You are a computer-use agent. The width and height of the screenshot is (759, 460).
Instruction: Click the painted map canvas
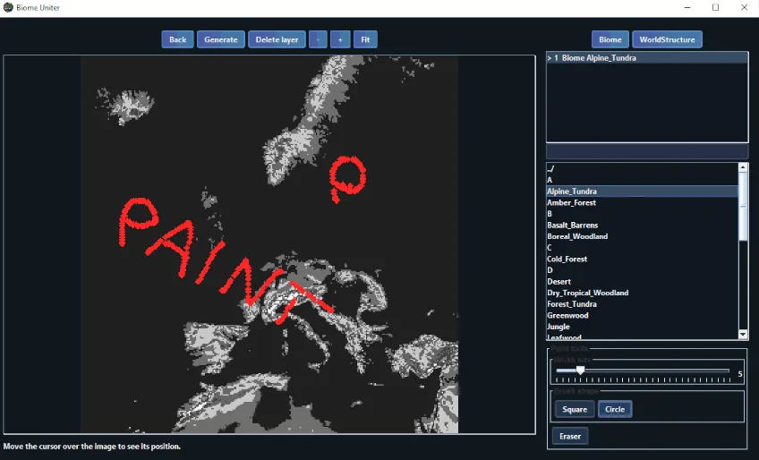[269, 244]
